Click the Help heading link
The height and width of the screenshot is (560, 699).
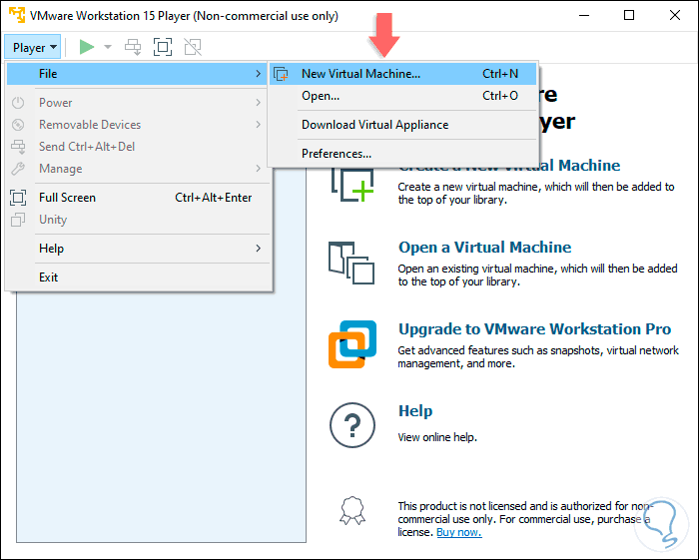415,410
